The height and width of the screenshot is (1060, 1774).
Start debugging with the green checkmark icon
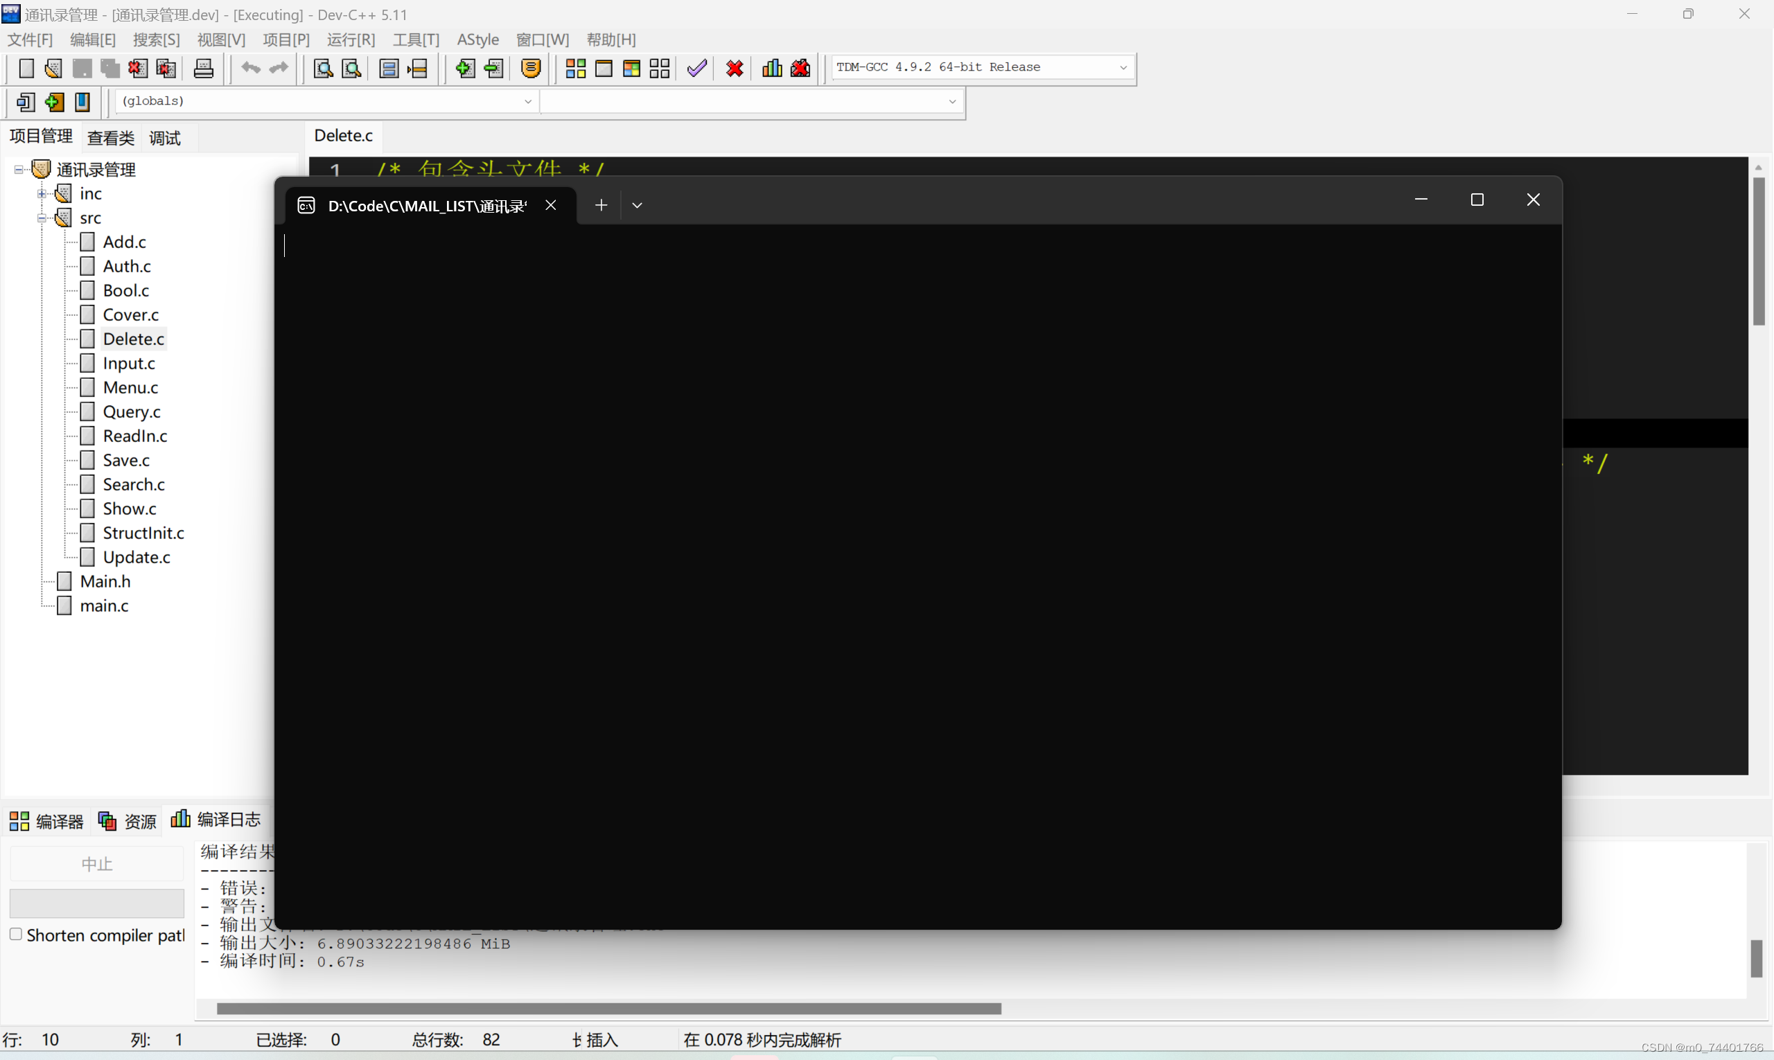coord(696,68)
